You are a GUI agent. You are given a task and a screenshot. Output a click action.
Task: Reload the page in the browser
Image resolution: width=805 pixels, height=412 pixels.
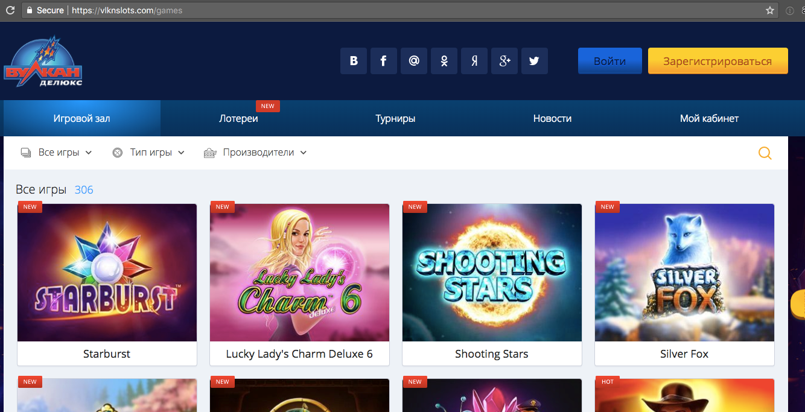(x=10, y=10)
